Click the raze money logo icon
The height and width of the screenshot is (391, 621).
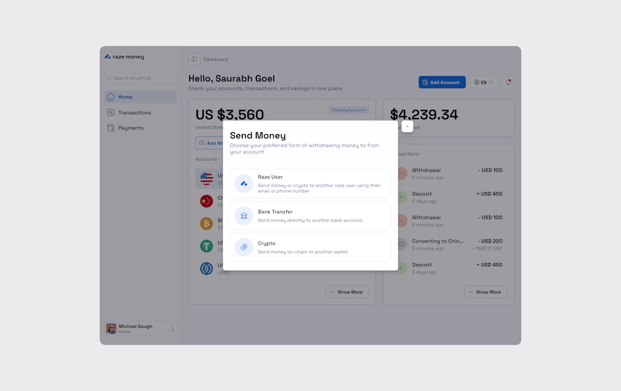pos(107,57)
